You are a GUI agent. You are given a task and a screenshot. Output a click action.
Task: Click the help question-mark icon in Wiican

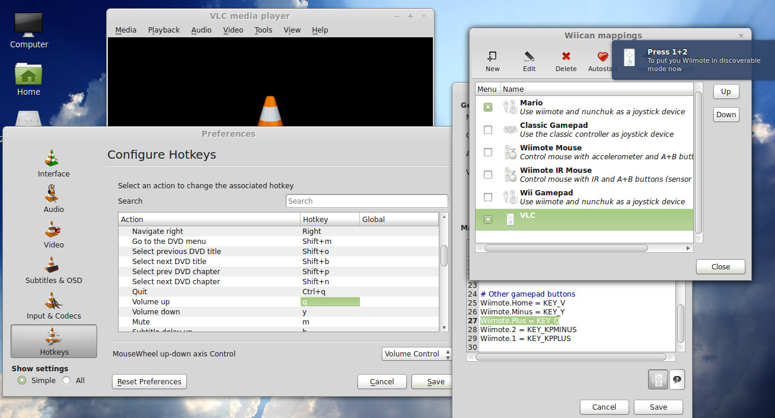pos(677,380)
